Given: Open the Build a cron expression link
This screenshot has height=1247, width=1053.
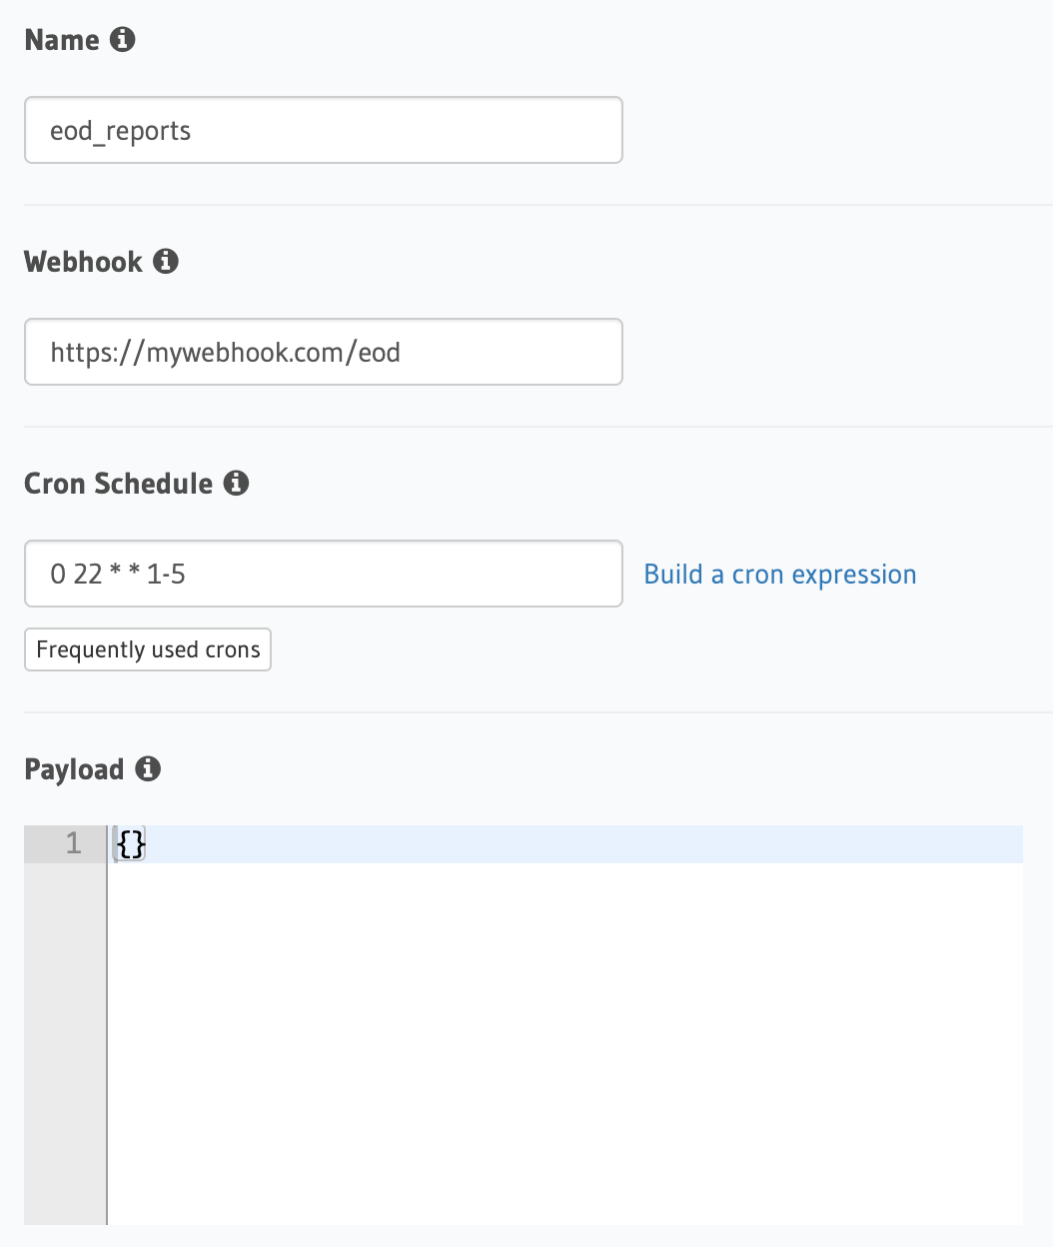Looking at the screenshot, I should click(779, 575).
